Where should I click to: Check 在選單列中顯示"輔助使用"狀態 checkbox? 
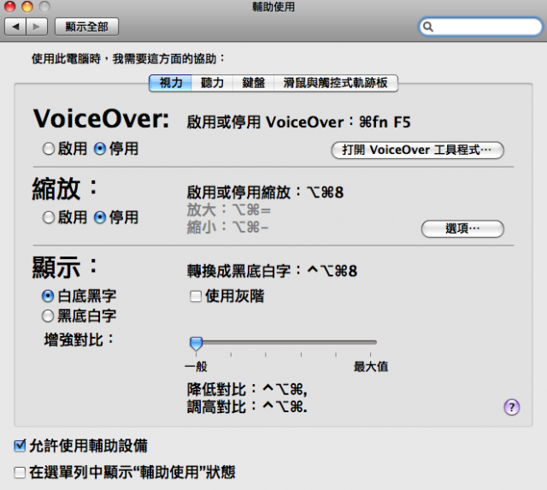20,473
